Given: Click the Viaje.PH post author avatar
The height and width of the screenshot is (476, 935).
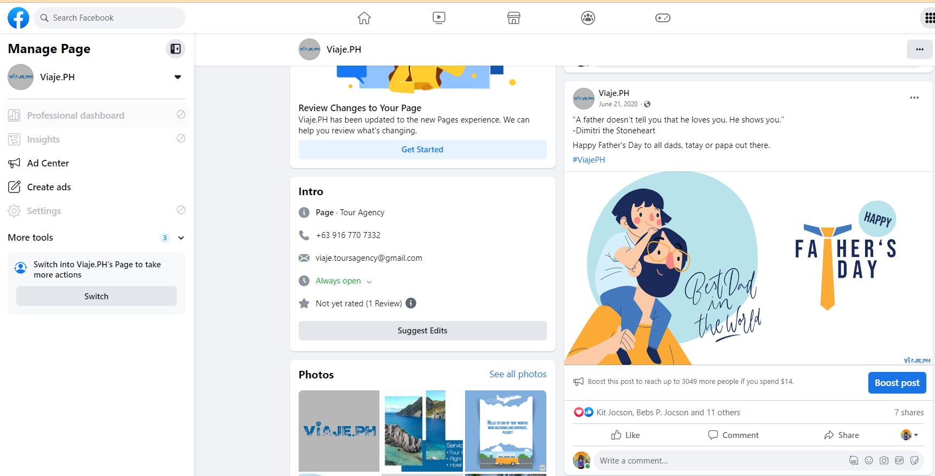Looking at the screenshot, I should (584, 99).
